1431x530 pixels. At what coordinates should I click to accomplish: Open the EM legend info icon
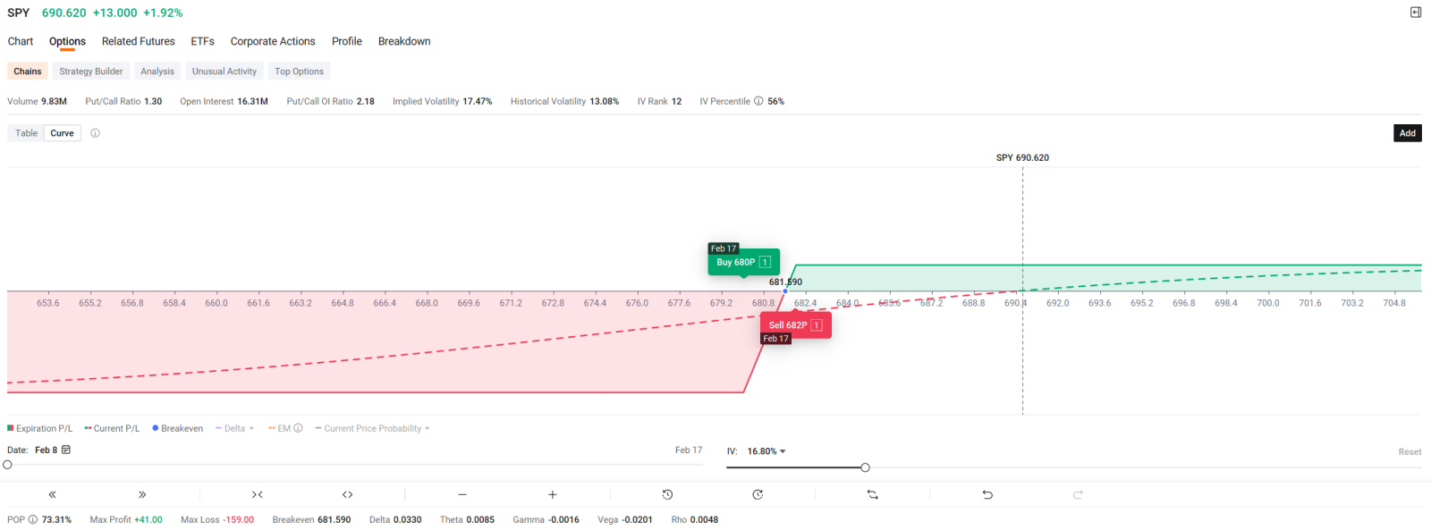pyautogui.click(x=298, y=428)
